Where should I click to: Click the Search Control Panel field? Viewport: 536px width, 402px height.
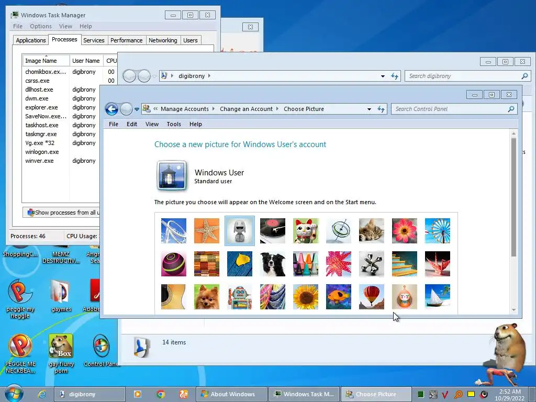click(454, 109)
